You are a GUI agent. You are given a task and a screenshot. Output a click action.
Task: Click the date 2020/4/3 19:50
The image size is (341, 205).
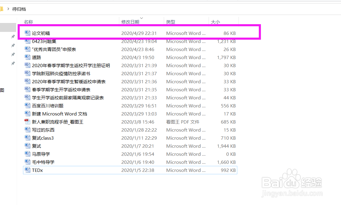pyautogui.click(x=138, y=57)
